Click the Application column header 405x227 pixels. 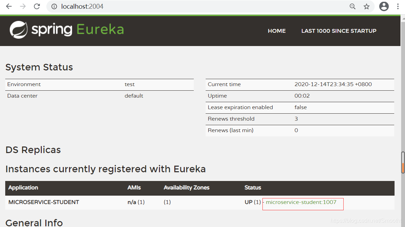[x=23, y=188]
